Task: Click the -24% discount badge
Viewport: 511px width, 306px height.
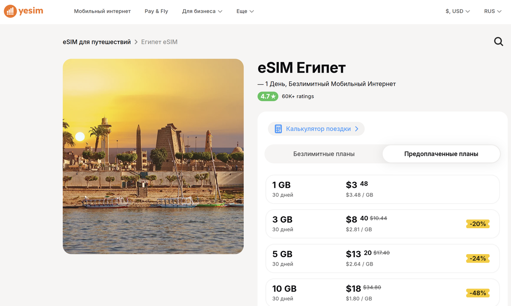Action: (x=478, y=258)
